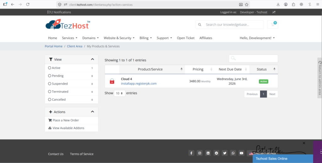The height and width of the screenshot is (163, 322).
Task: Open browser hamburger menu
Action: pyautogui.click(x=318, y=4)
